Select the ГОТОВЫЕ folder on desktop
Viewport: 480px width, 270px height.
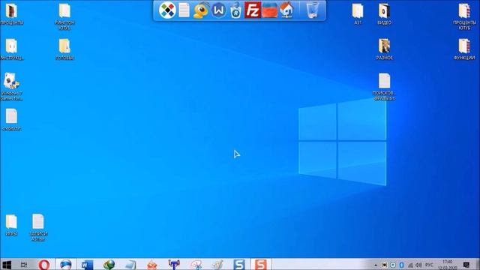tap(64, 49)
